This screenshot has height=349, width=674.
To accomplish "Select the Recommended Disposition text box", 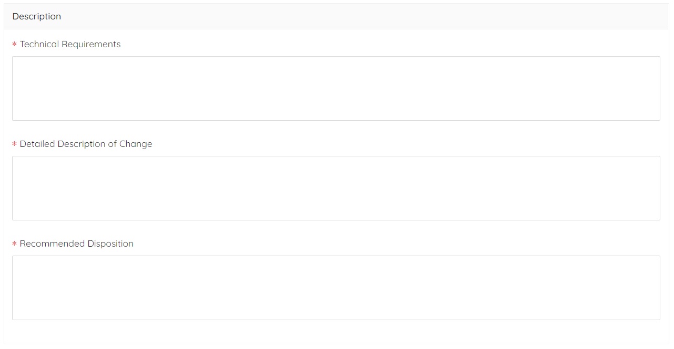I will 336,288.
